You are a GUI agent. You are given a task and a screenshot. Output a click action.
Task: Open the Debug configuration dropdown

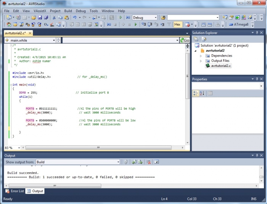pyautogui.click(x=155, y=18)
